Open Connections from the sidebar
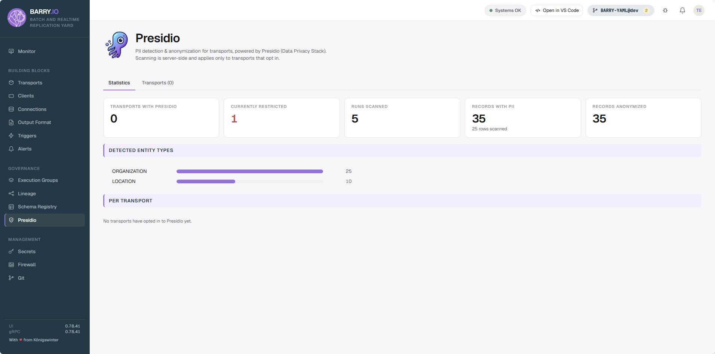715x354 pixels. click(45, 109)
